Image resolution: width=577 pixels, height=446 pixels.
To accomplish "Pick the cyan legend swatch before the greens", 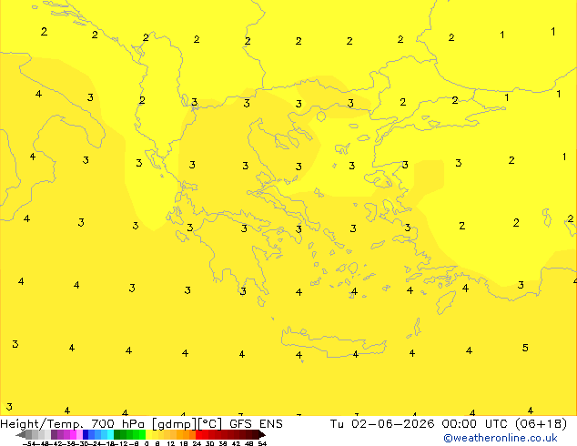I will pos(110,434).
